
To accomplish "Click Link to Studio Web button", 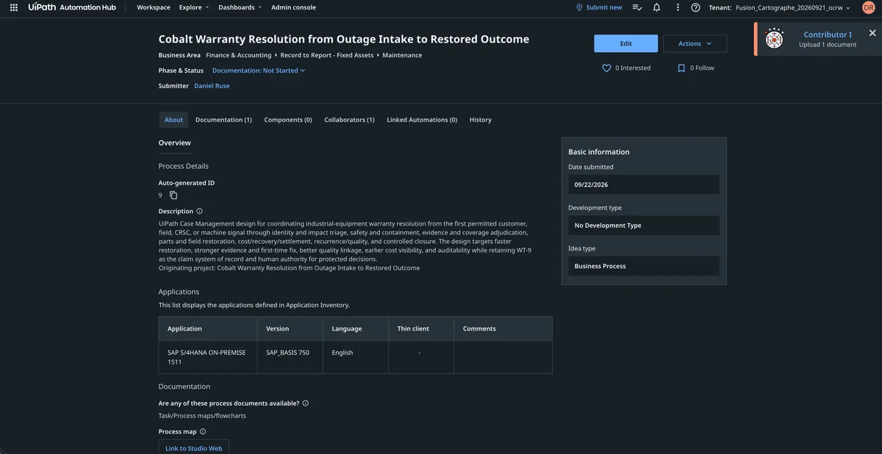I will [x=194, y=448].
